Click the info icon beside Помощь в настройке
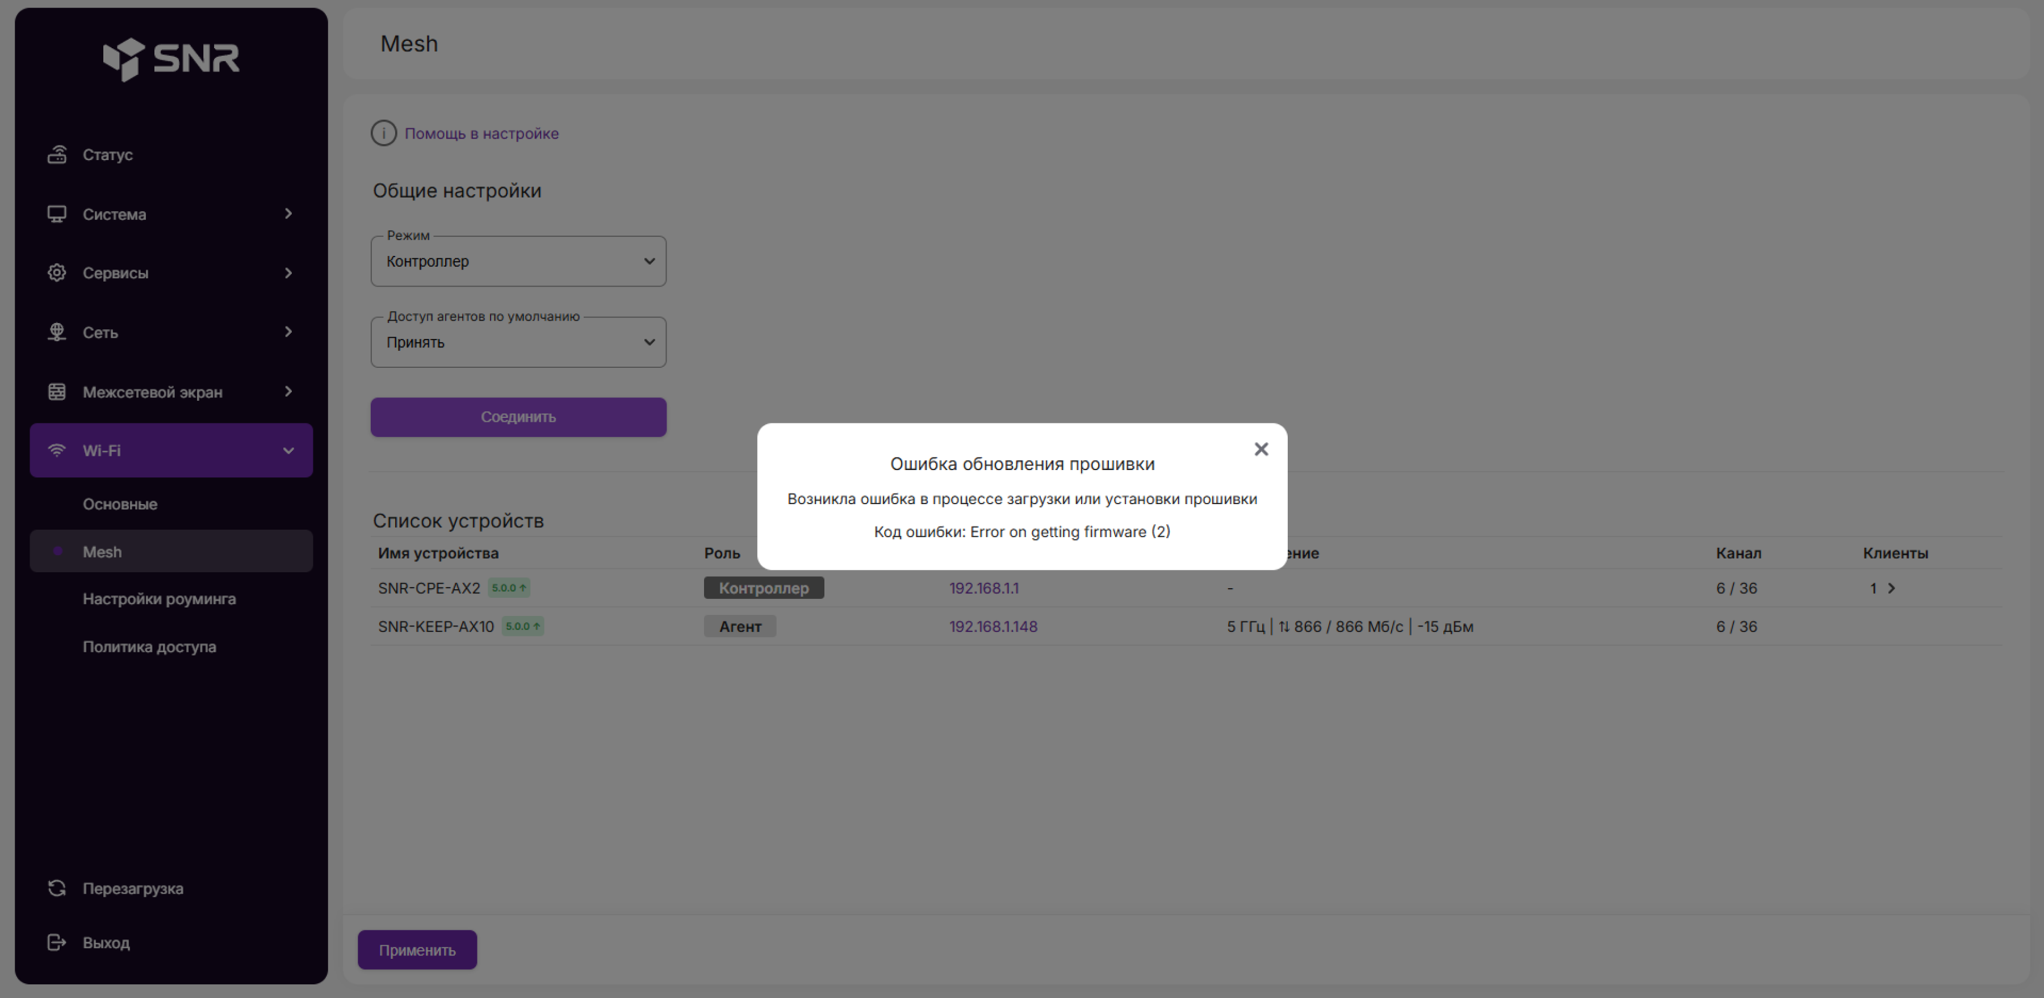This screenshot has height=998, width=2044. click(384, 133)
